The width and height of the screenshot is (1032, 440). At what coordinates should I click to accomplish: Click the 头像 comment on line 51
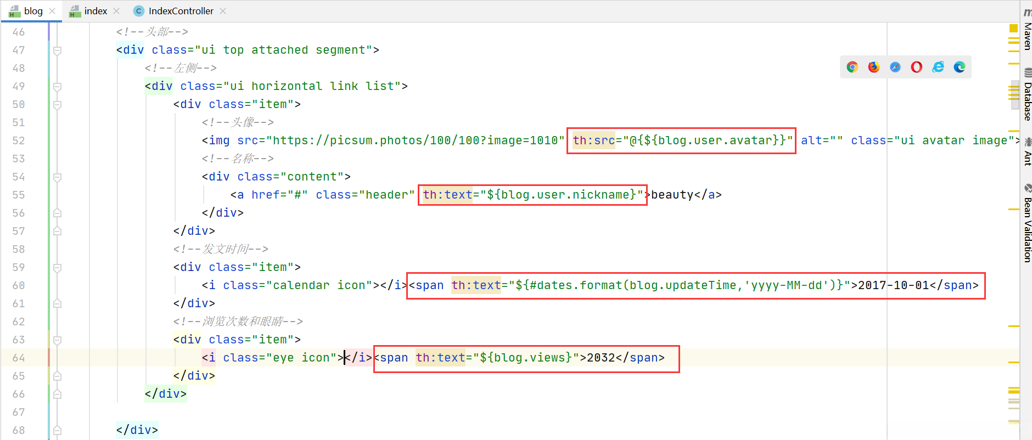[238, 122]
